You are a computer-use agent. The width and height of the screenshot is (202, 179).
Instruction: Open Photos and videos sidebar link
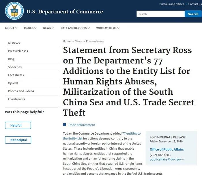pos(21,91)
